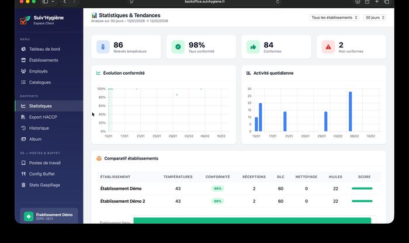Click the line chart icon beside Évolution conformité

[98, 73]
